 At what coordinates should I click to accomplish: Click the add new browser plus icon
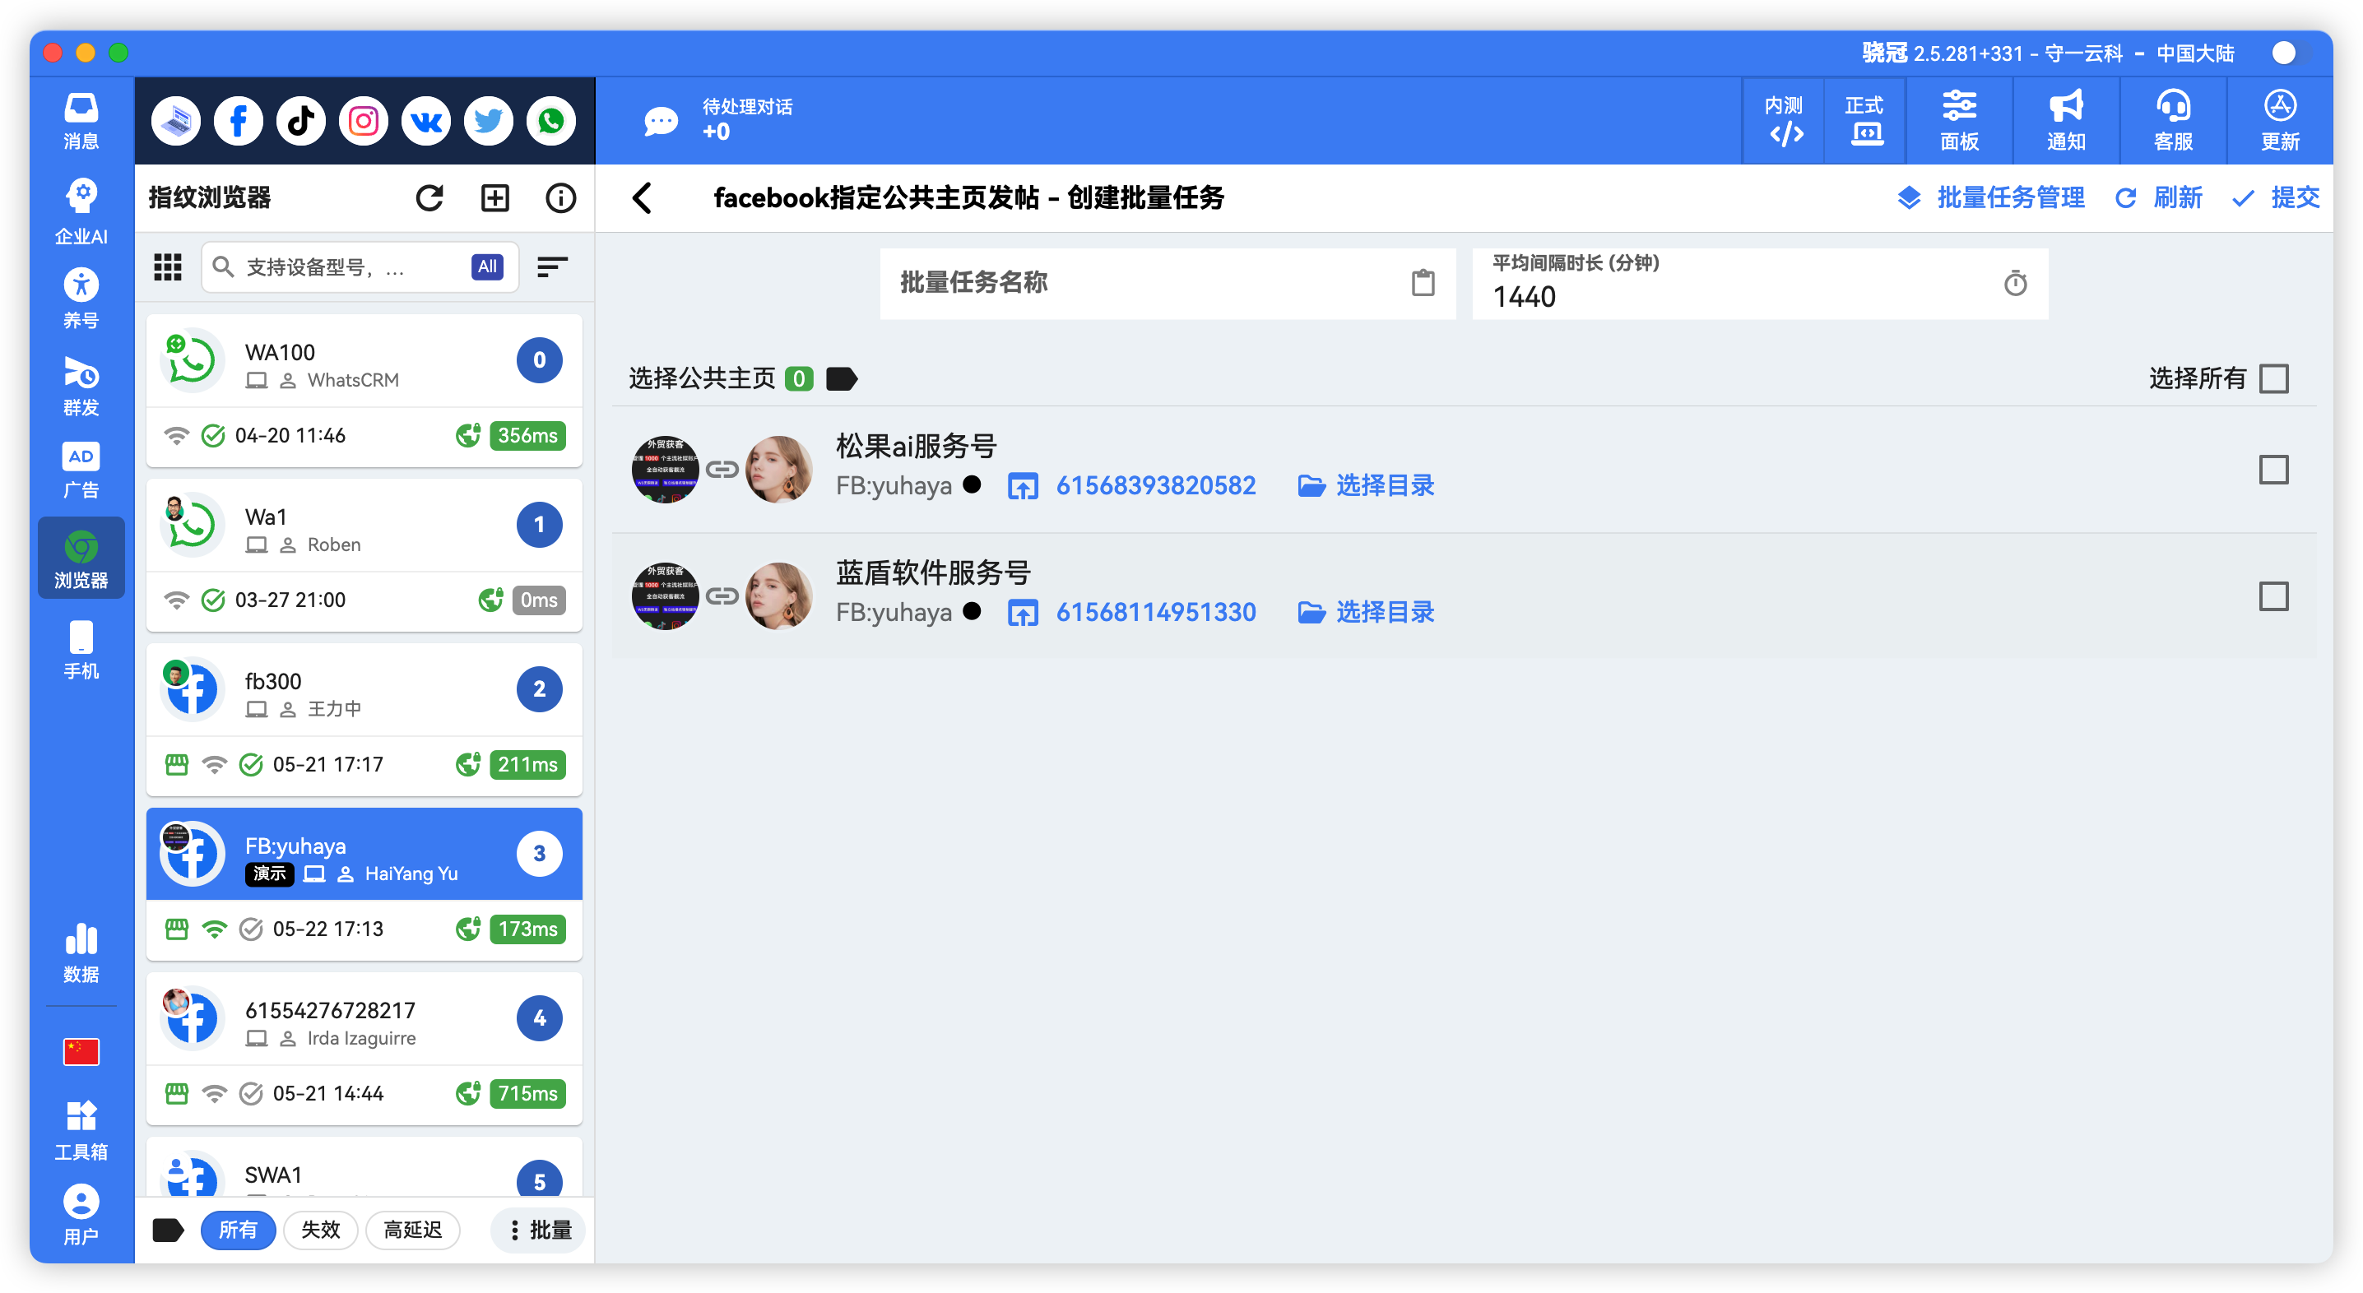[x=494, y=197]
